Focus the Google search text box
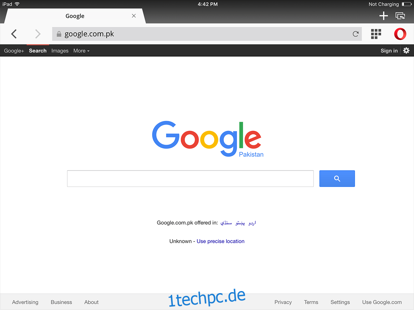The height and width of the screenshot is (310, 414). click(x=190, y=178)
